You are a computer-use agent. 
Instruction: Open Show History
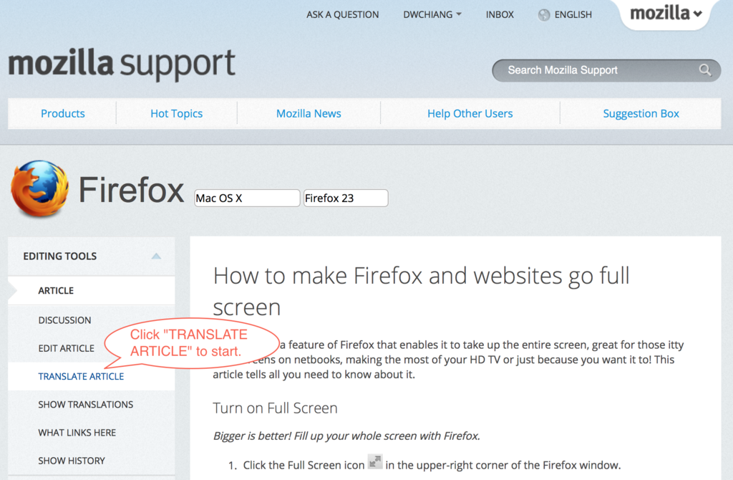tap(72, 461)
